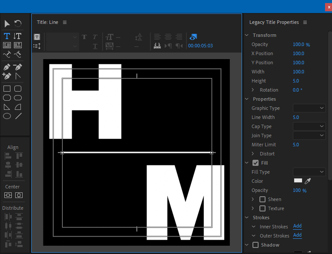The height and width of the screenshot is (254, 332).
Task: Choose the Vertical Type tool
Action: point(18,36)
